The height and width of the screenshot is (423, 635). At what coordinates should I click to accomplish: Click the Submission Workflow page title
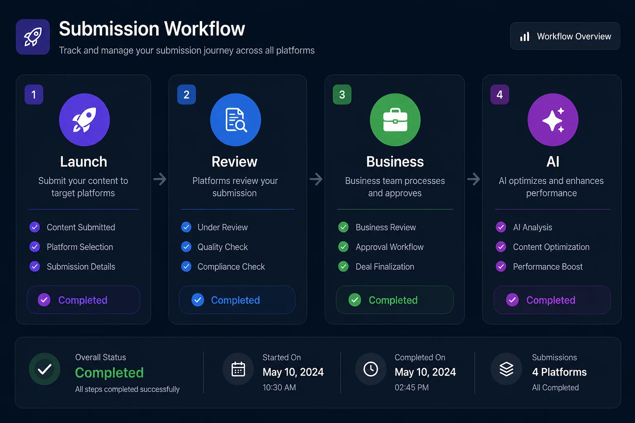[152, 29]
